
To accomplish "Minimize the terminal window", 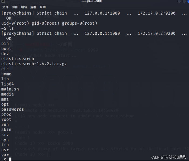I will pos(179,2).
